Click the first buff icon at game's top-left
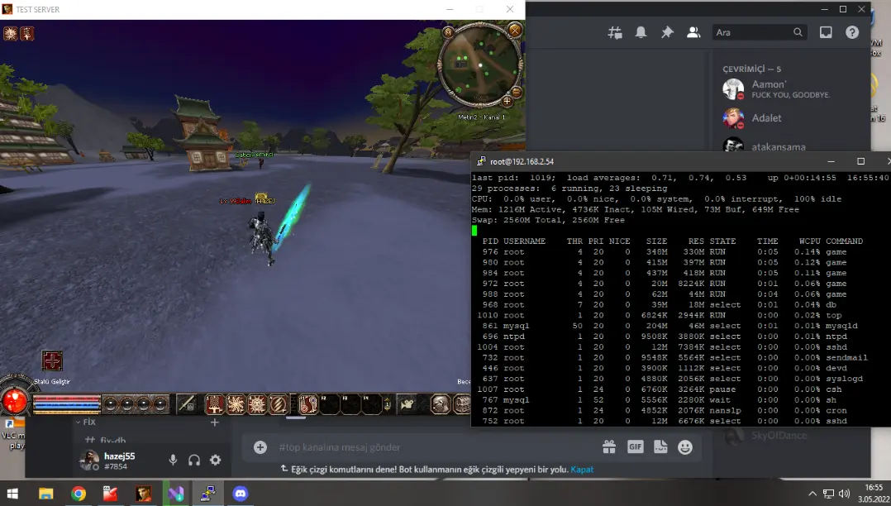891x506 pixels. pos(10,34)
